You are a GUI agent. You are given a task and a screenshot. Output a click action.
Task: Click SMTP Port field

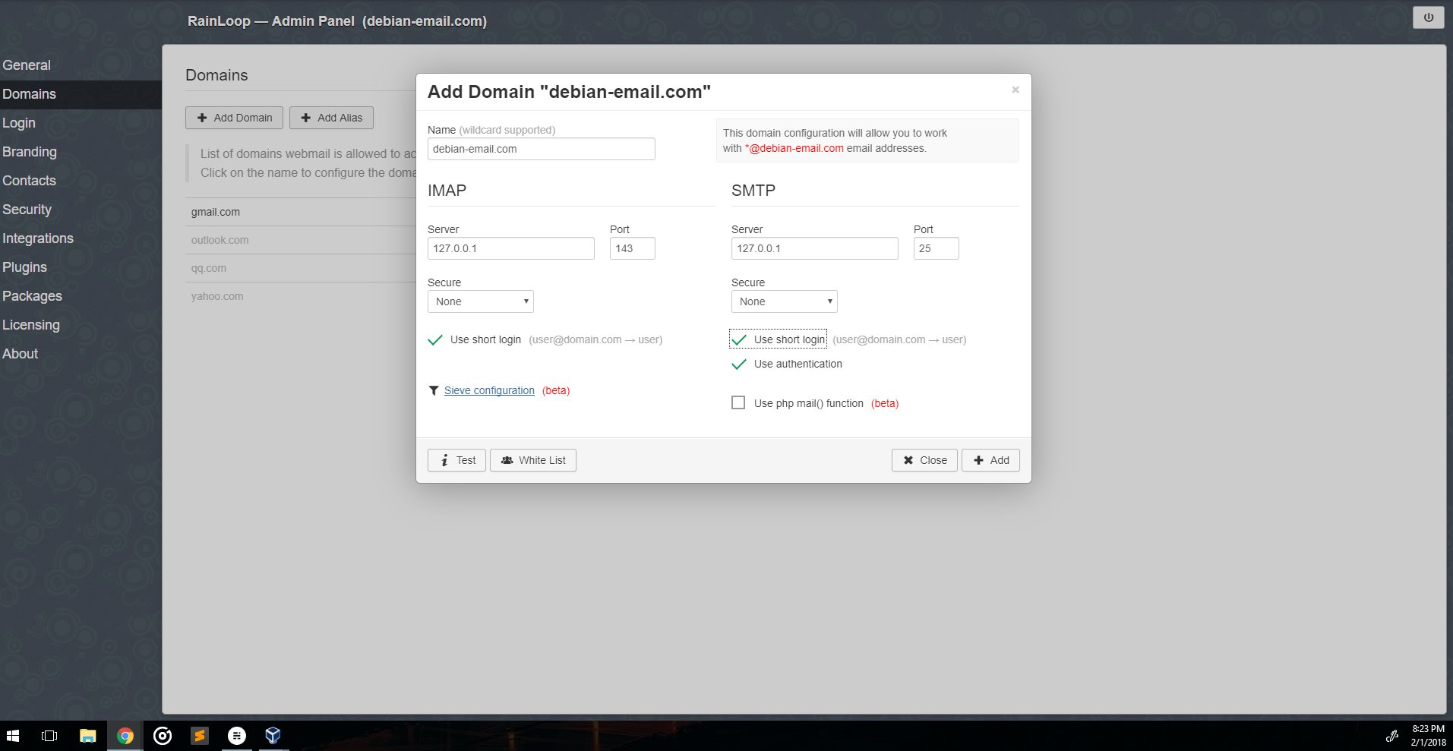point(936,248)
